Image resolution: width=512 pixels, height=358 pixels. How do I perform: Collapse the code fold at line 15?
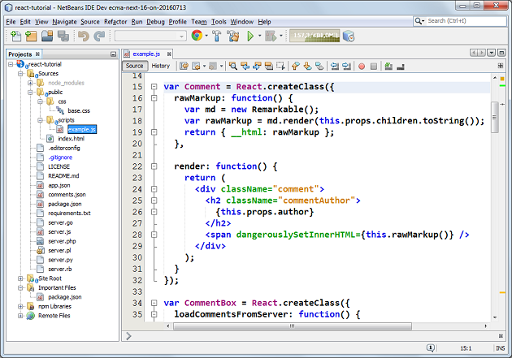(153, 86)
